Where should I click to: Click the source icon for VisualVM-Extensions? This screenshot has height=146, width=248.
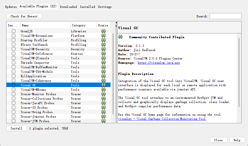104,36
